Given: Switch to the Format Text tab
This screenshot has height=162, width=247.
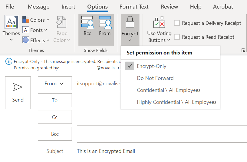Looking at the screenshot, I should (134, 7).
